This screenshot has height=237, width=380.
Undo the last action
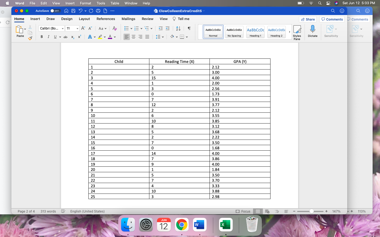pos(80,11)
